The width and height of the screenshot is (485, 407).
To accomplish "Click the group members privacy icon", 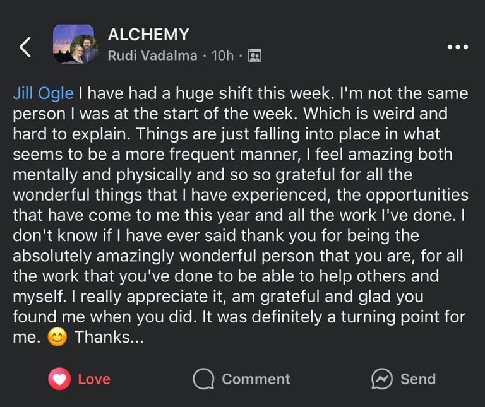I will [x=254, y=56].
